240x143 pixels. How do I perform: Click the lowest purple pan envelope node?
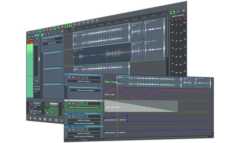click(x=135, y=100)
